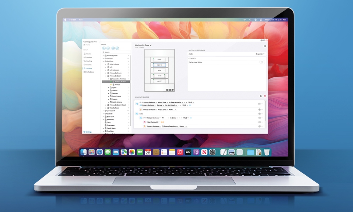The width and height of the screenshot is (353, 212).
Task: Click the timer icon on Wait row
Action: tap(144, 122)
